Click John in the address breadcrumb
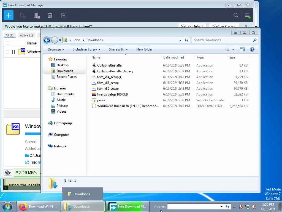Screen dimensions: 282x212 point(77,40)
